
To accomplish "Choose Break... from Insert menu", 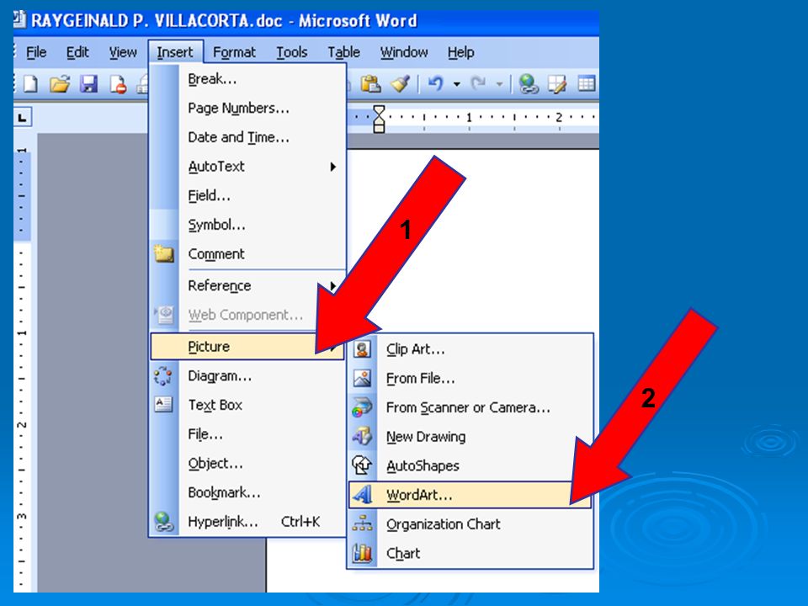I will [247, 79].
